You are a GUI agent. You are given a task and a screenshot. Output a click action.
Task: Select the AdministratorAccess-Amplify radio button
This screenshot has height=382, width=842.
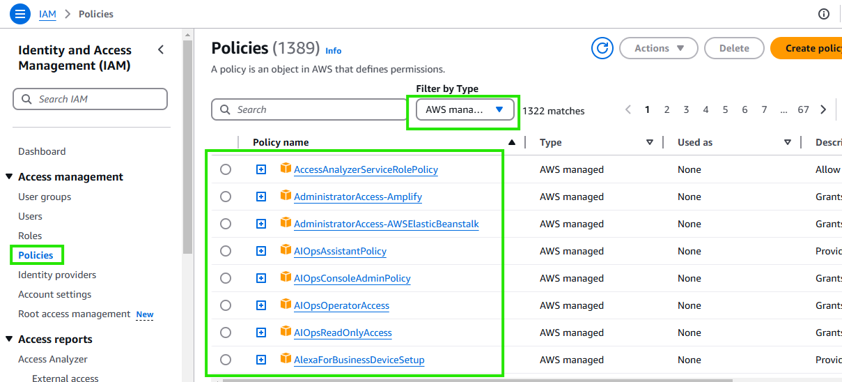226,197
